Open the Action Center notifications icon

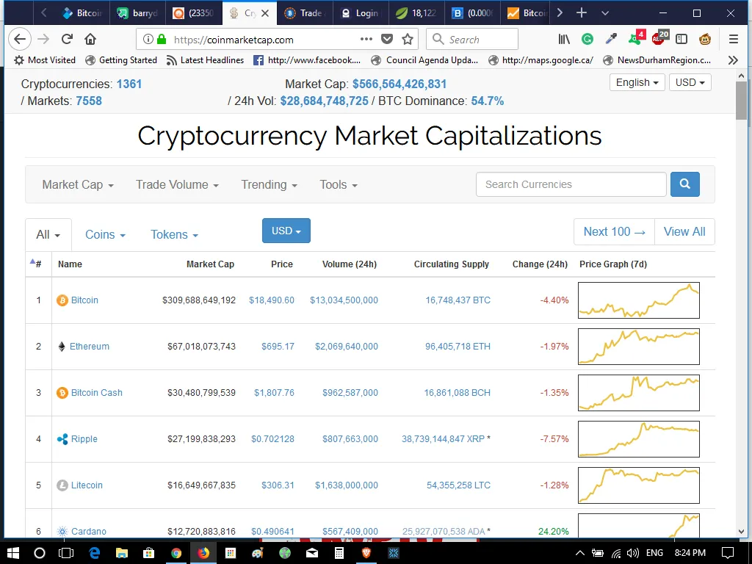(728, 553)
